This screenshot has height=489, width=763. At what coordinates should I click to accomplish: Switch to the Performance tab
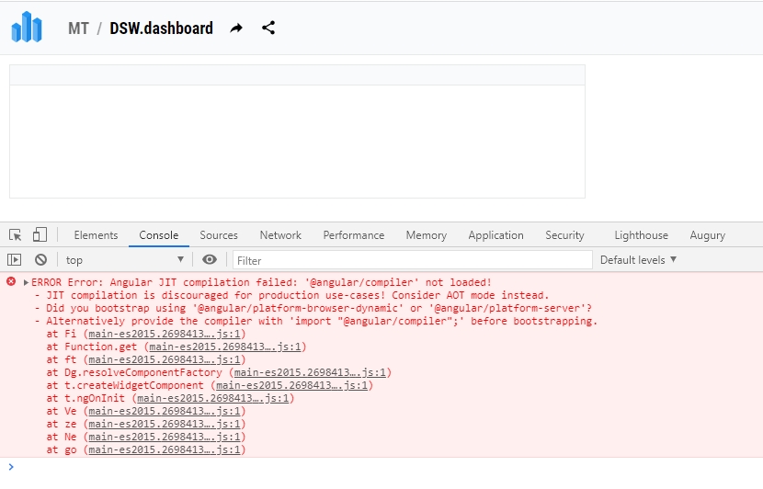coord(354,235)
